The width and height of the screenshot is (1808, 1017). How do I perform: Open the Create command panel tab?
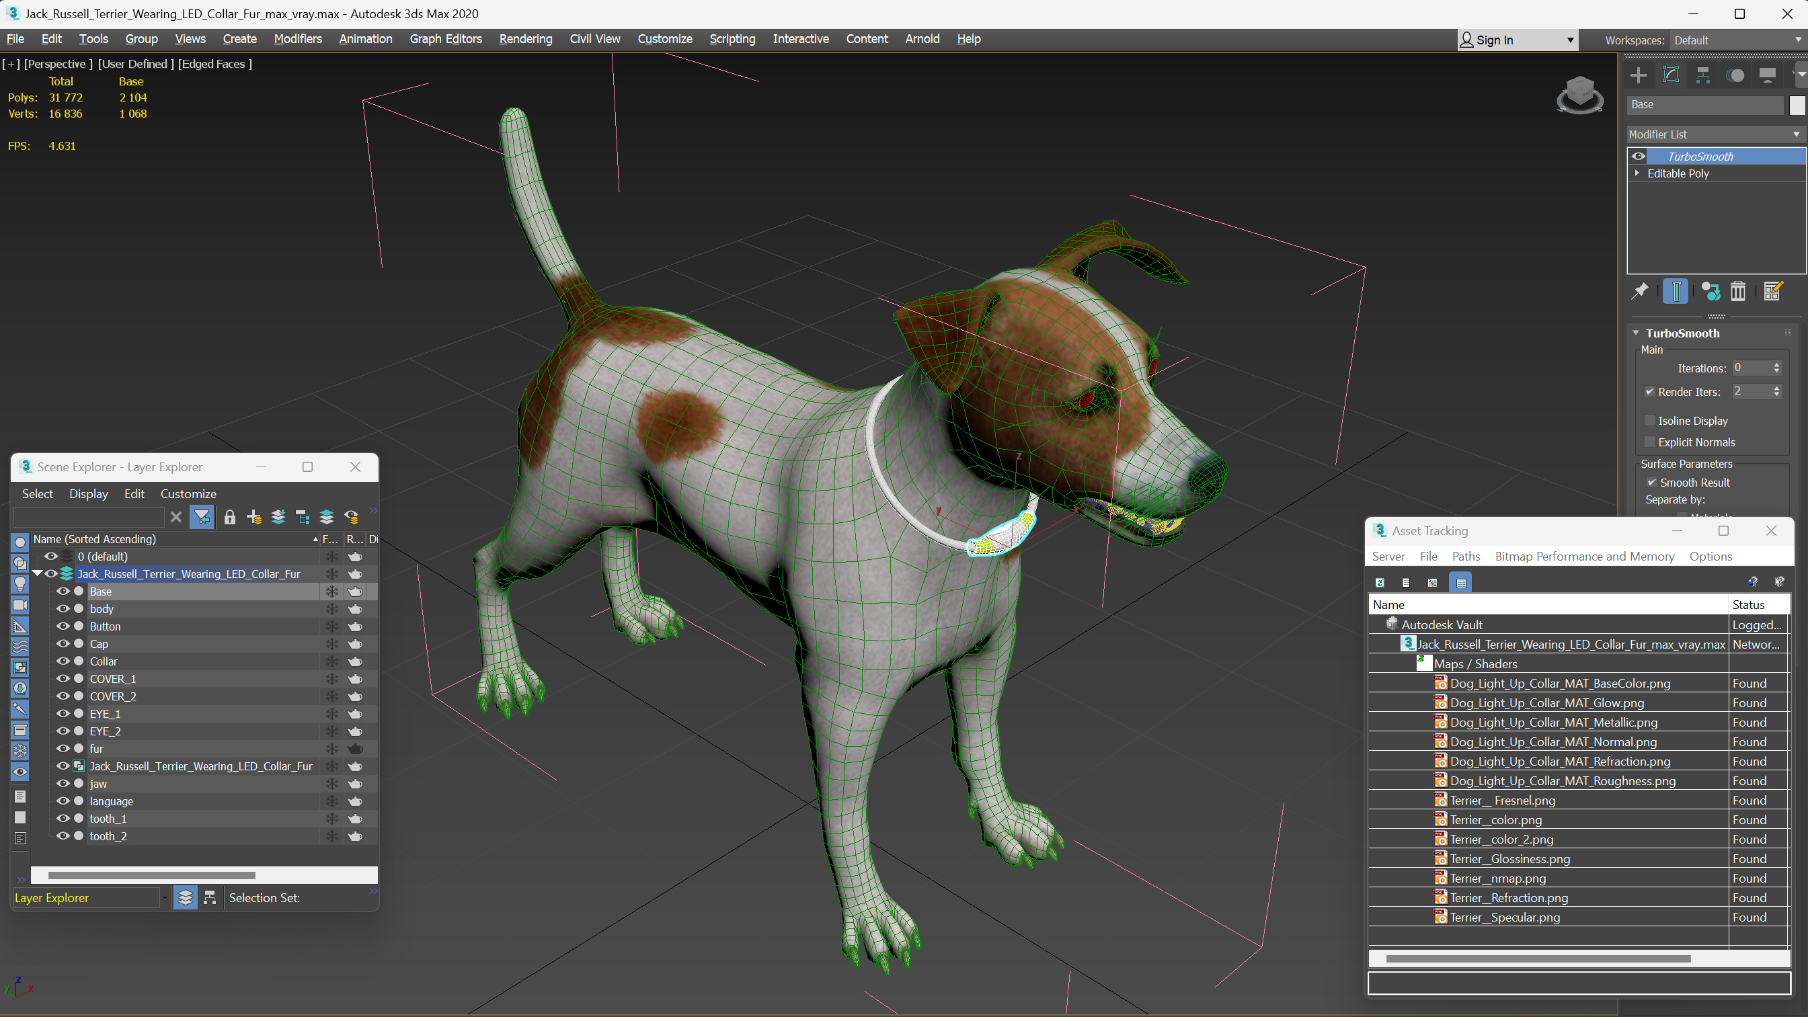1638,75
